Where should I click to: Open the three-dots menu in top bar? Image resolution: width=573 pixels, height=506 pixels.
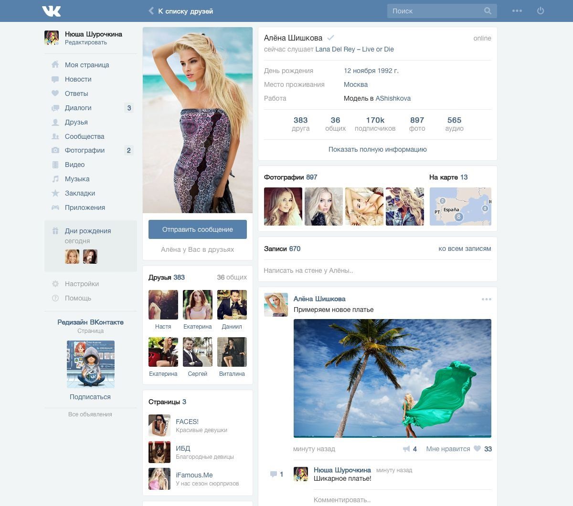click(x=517, y=11)
